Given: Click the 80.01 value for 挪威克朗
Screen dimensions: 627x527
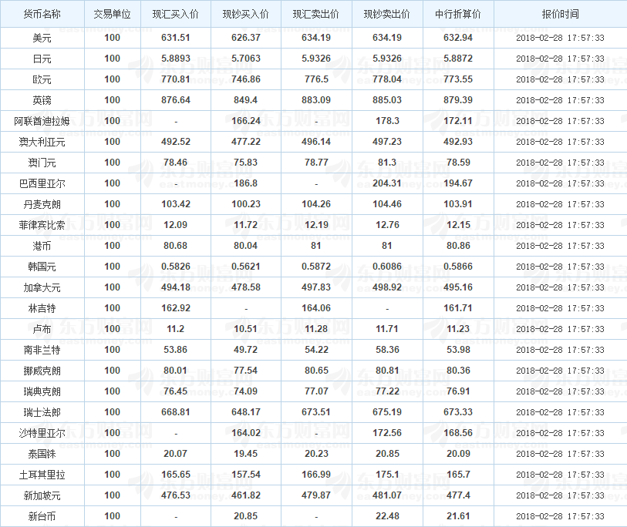Looking at the screenshot, I should (176, 370).
